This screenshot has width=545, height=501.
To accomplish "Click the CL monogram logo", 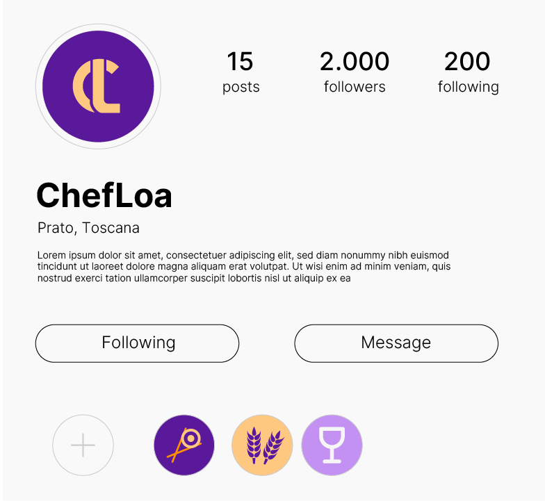I will click(97, 87).
